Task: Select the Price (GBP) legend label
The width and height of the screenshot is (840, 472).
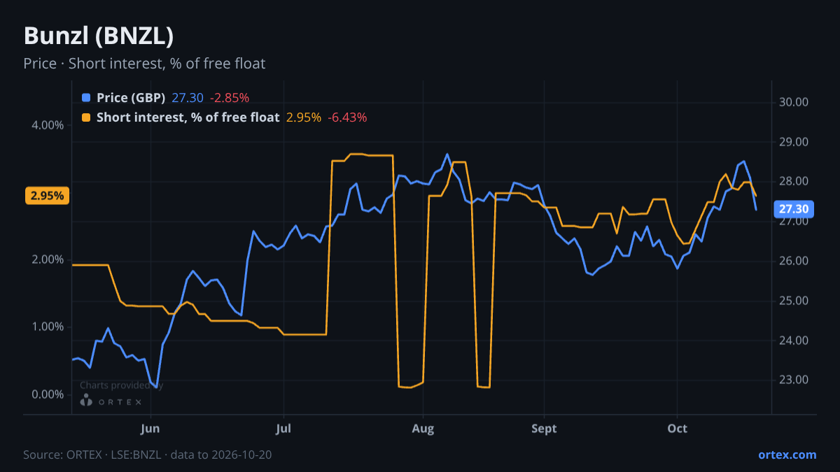Action: click(x=131, y=98)
